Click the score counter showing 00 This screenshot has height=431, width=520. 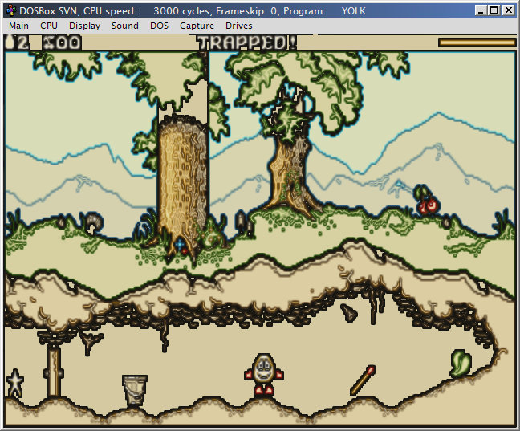click(x=62, y=43)
